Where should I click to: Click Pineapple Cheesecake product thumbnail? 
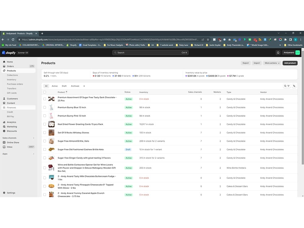point(51,186)
